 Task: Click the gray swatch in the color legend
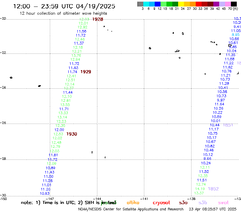(x=140, y=4)
